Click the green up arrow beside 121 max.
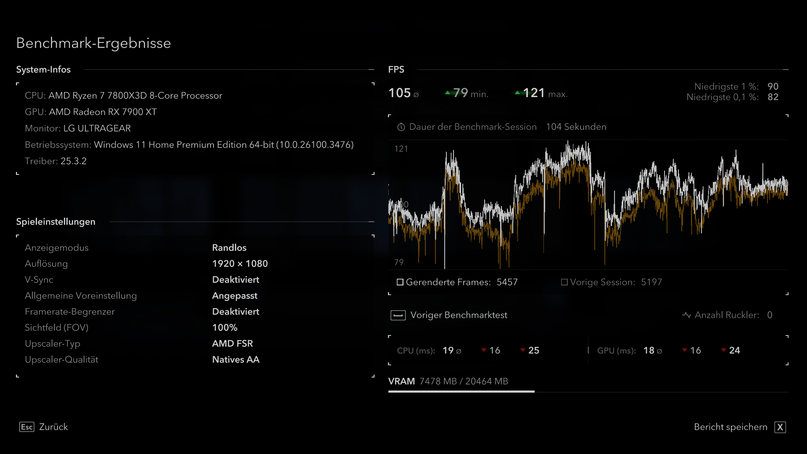Image resolution: width=807 pixels, height=454 pixels. click(517, 93)
